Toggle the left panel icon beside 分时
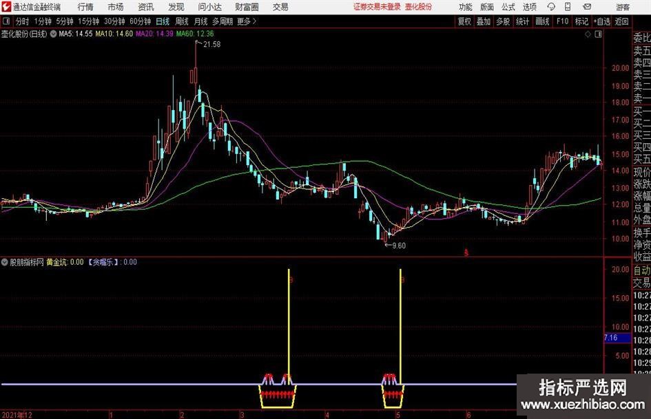651x419 pixels. (6, 21)
